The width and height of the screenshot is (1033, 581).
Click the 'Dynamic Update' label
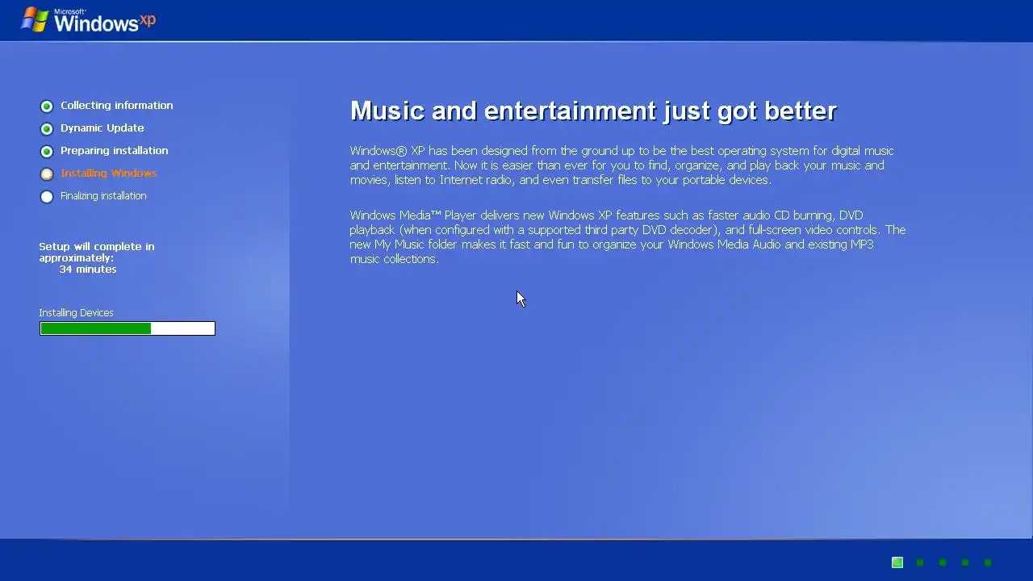(x=102, y=128)
